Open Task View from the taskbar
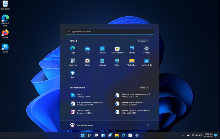The height and width of the screenshot is (139, 220). coord(96,135)
